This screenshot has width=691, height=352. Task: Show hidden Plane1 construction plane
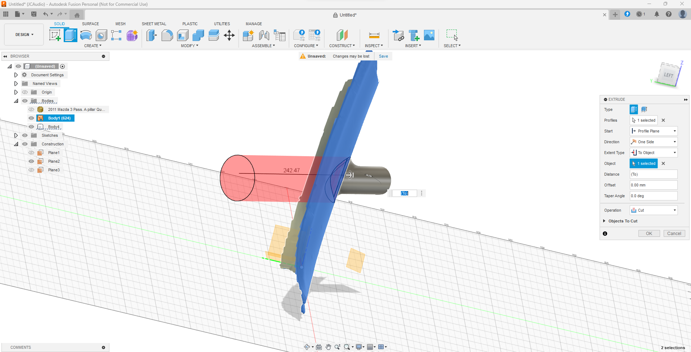[31, 153]
